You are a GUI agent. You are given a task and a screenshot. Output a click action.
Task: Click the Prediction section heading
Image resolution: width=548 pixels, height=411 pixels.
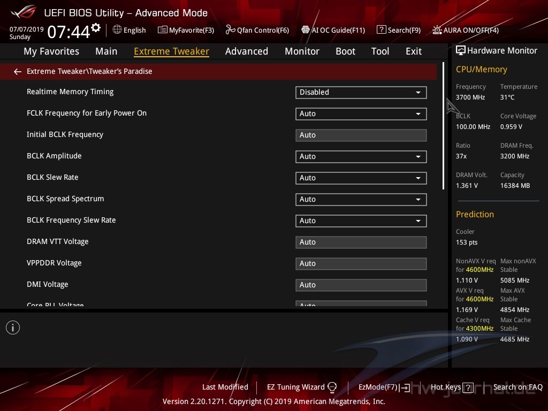(475, 214)
